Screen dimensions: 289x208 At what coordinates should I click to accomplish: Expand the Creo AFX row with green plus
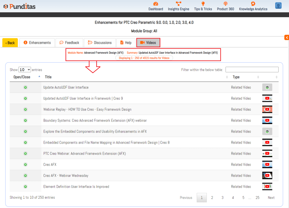25,165
